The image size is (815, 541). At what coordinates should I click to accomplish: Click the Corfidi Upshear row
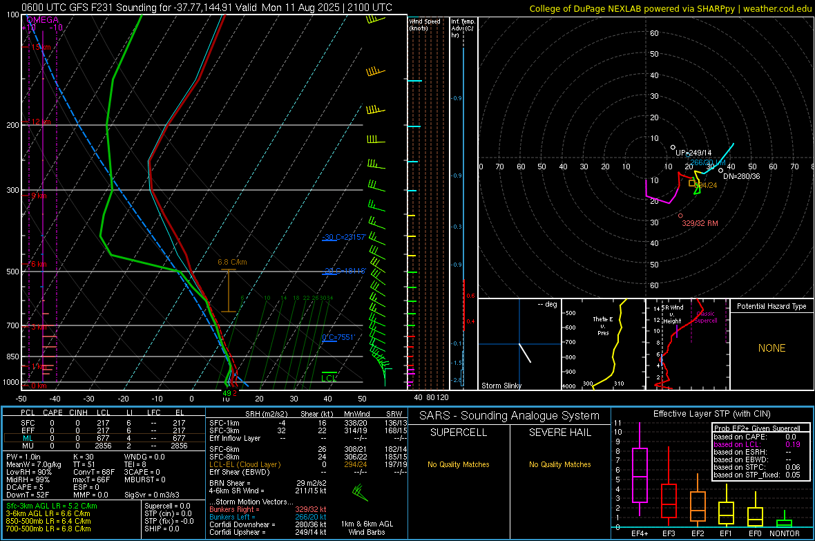pos(268,532)
